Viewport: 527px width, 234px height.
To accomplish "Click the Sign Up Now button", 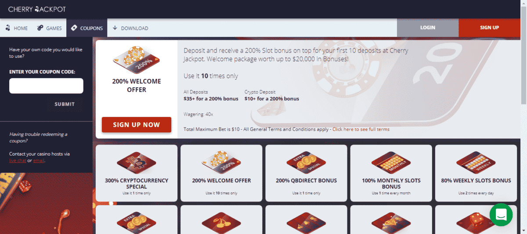I will (x=137, y=124).
